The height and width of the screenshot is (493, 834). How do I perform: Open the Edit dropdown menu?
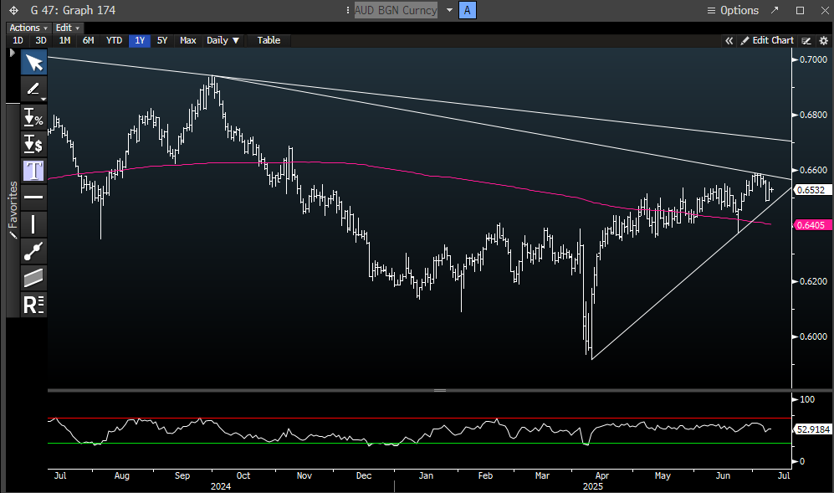pyautogui.click(x=67, y=28)
